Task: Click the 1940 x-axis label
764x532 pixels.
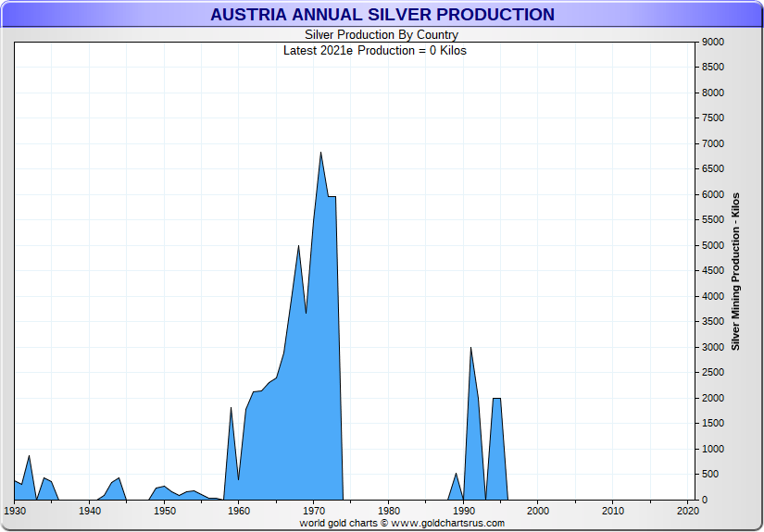Action: coord(90,511)
